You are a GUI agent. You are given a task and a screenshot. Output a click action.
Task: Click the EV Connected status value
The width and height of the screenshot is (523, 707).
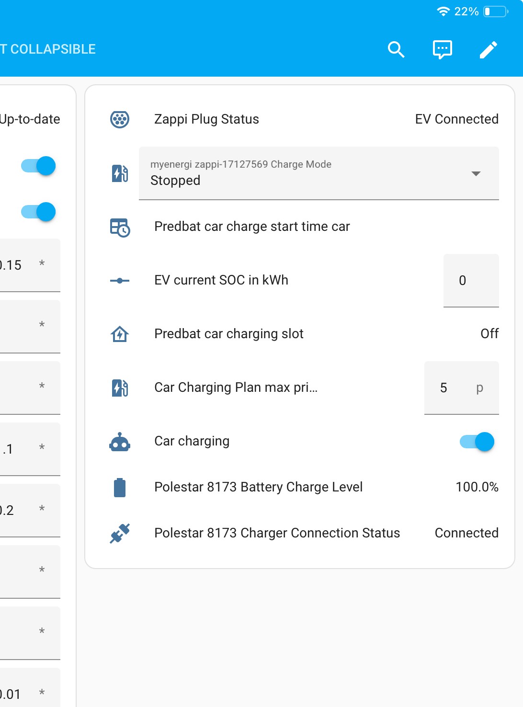(x=457, y=119)
